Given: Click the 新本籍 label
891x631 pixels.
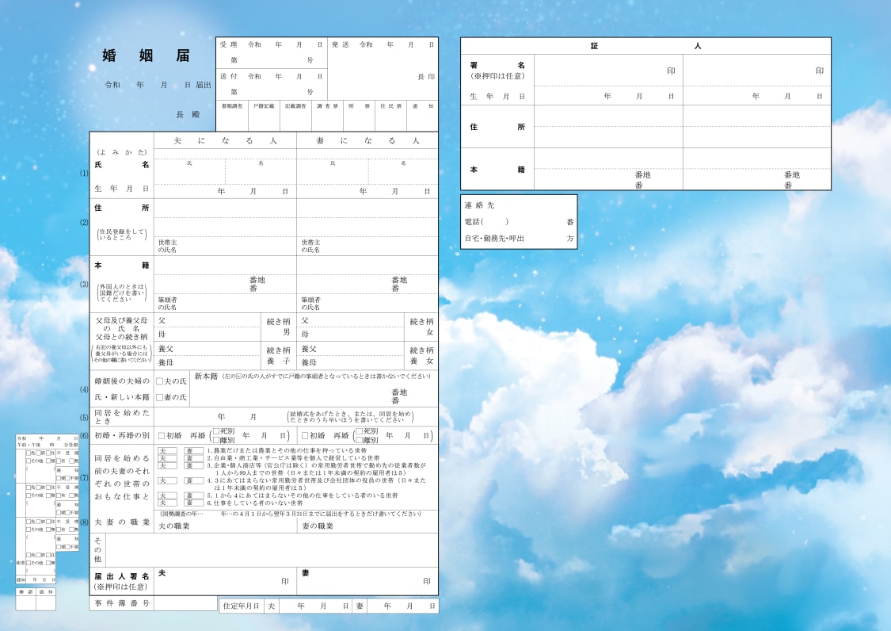Looking at the screenshot, I should [206, 376].
